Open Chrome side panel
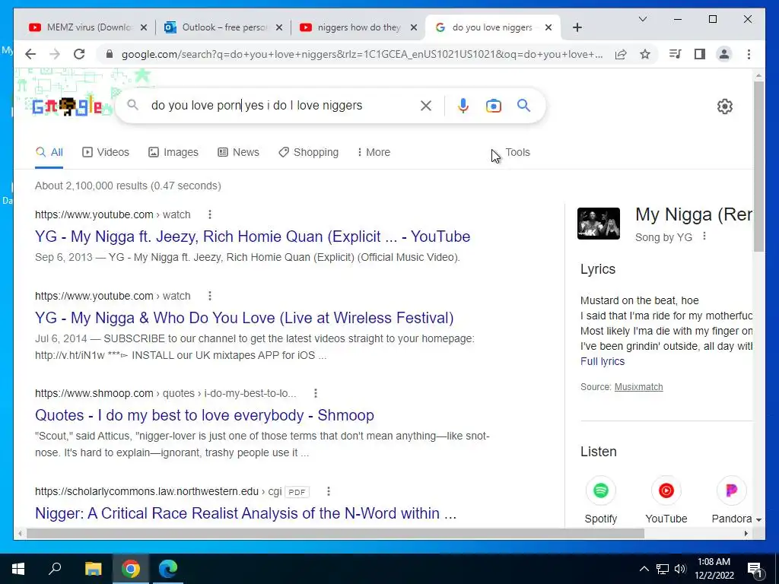Screen dimensions: 779x584 [x=700, y=54]
